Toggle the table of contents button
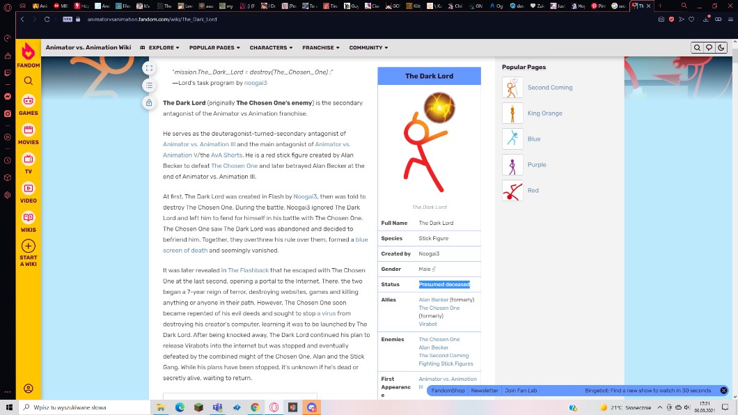The width and height of the screenshot is (738, 415). coord(149,86)
